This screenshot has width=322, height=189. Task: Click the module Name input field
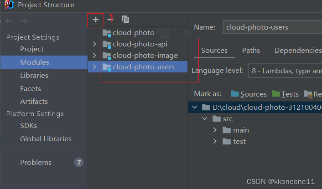click(272, 27)
